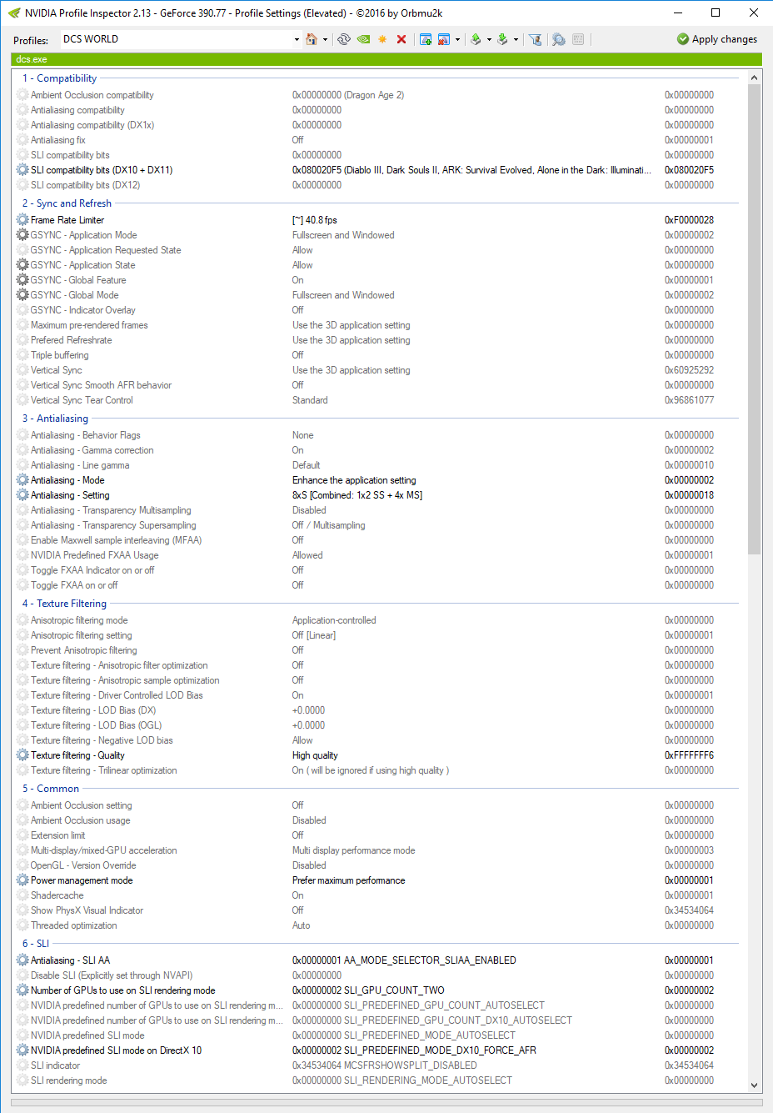773x1113 pixels.
Task: Click gear icon of Frame Rate Limiter row
Action: pos(22,220)
